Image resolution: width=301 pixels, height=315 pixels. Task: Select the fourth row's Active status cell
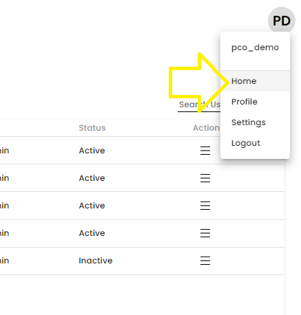click(x=92, y=233)
